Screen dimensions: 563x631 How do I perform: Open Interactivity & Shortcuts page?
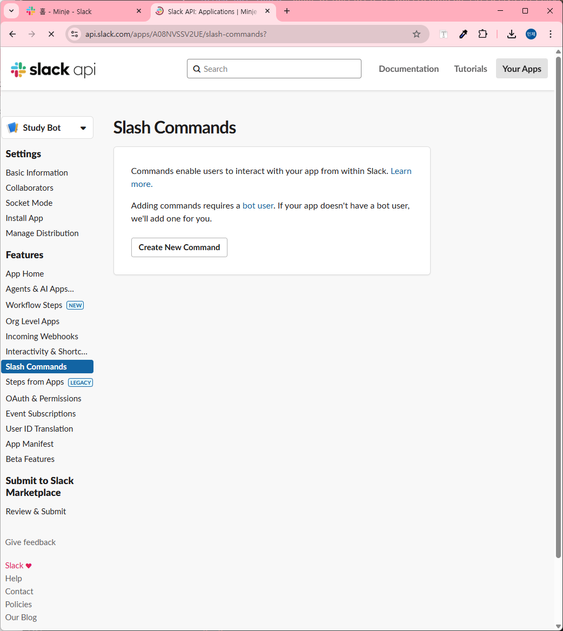[x=46, y=352]
